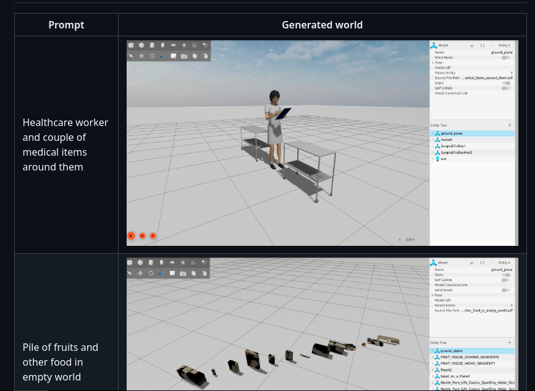Activate the translate tool in healthcare world
The image size is (535, 391).
(141, 56)
